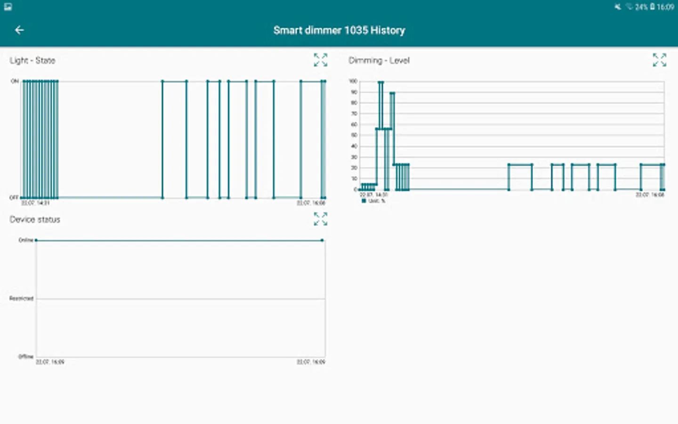Click the Online axis label
The width and height of the screenshot is (678, 424).
[26, 240]
